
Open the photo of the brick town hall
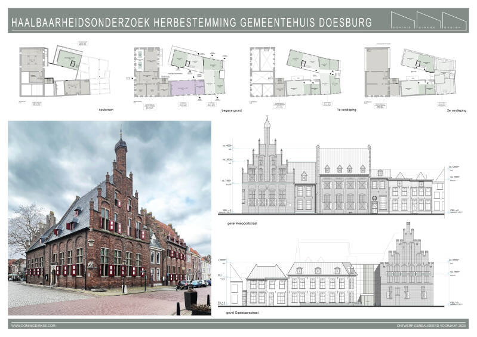[x=109, y=218]
